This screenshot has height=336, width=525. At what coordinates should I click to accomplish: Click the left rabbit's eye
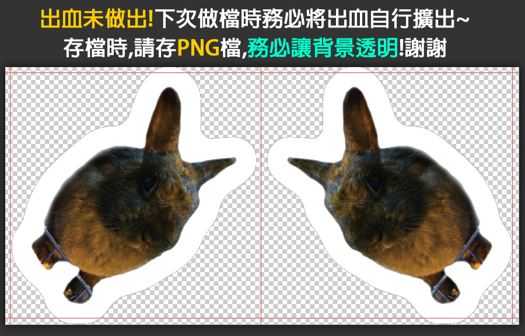[x=149, y=184]
